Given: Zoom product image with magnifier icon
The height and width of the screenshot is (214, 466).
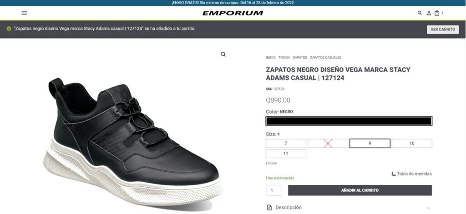Looking at the screenshot, I should tap(223, 55).
